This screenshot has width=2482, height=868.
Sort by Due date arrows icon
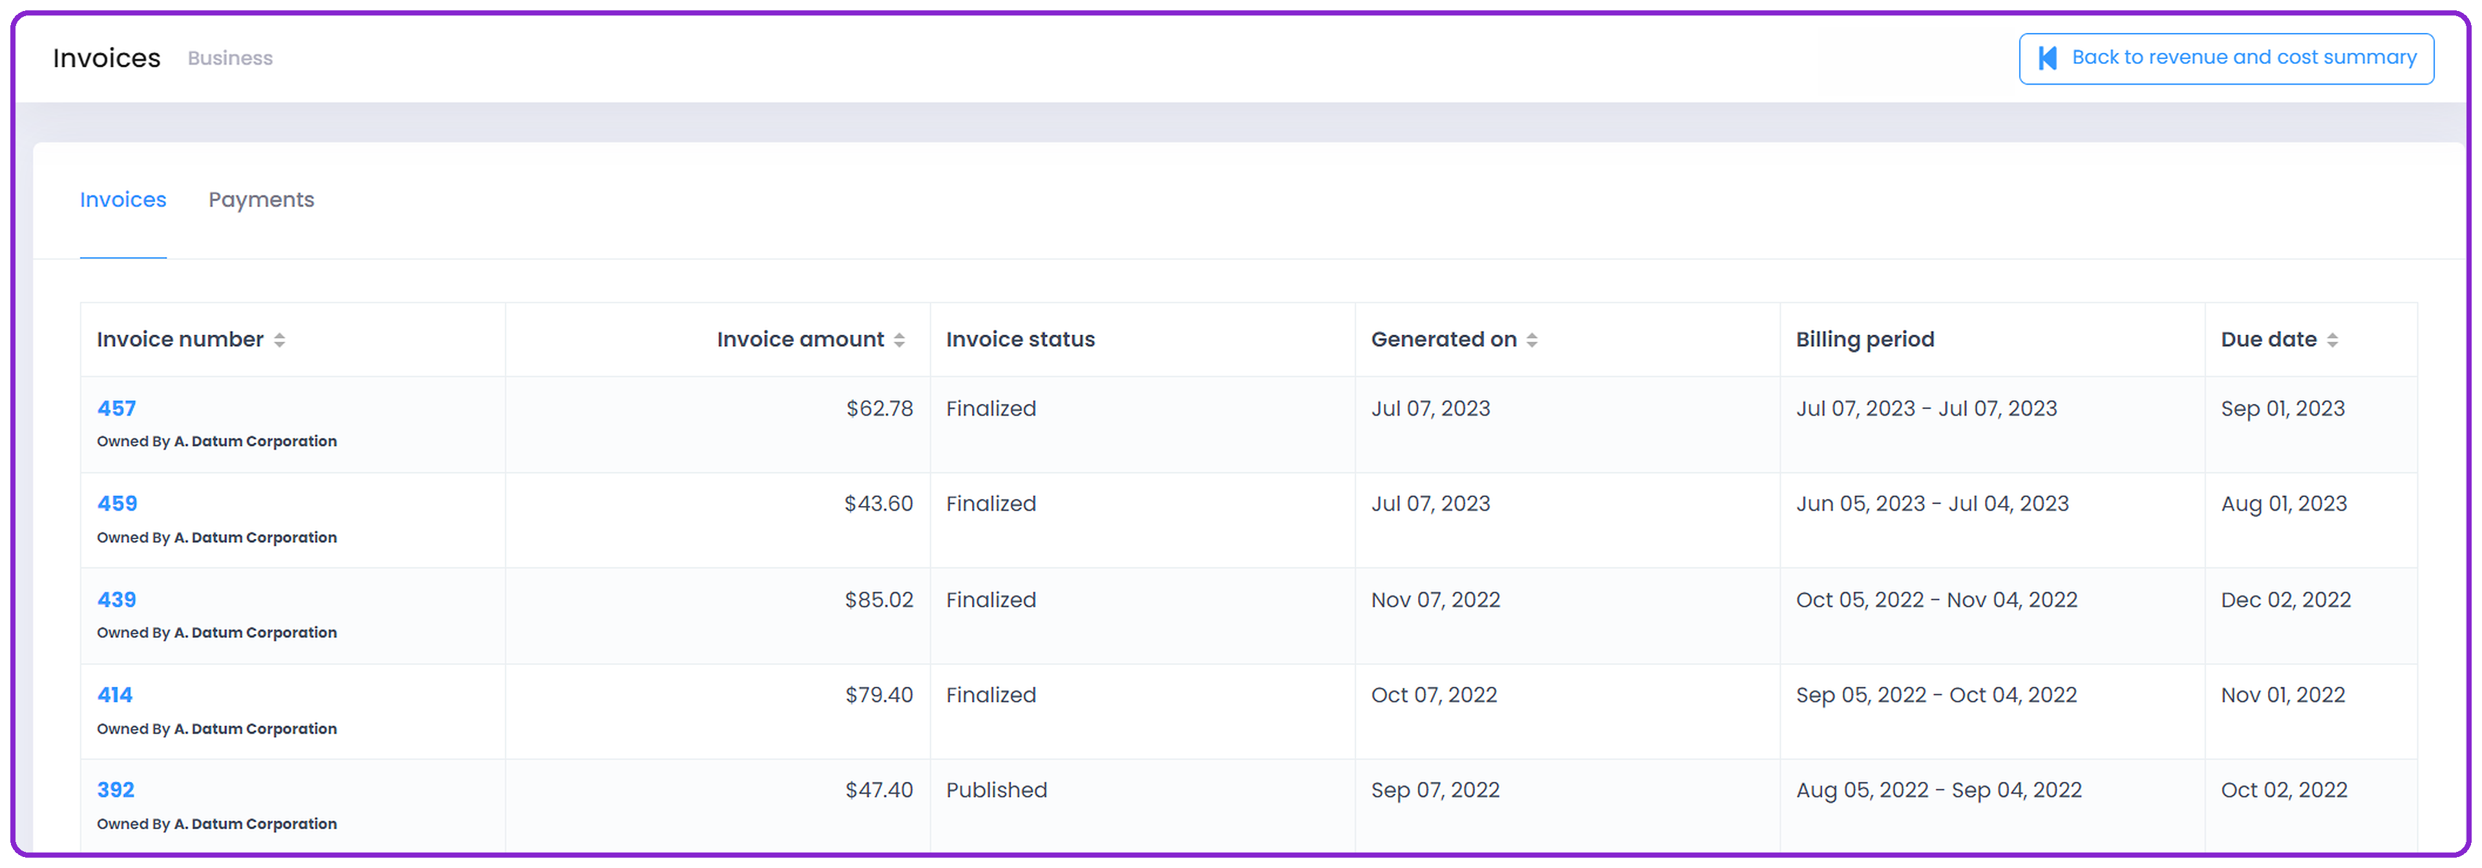[2333, 340]
